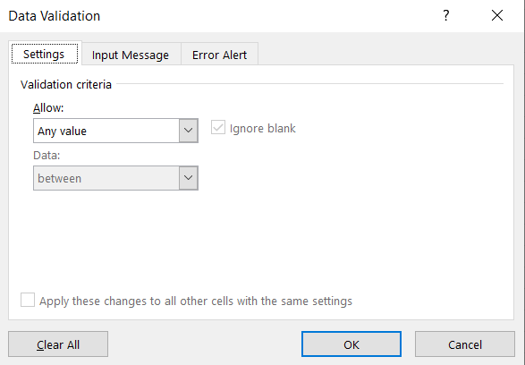Open the Input Message tab

pyautogui.click(x=131, y=55)
